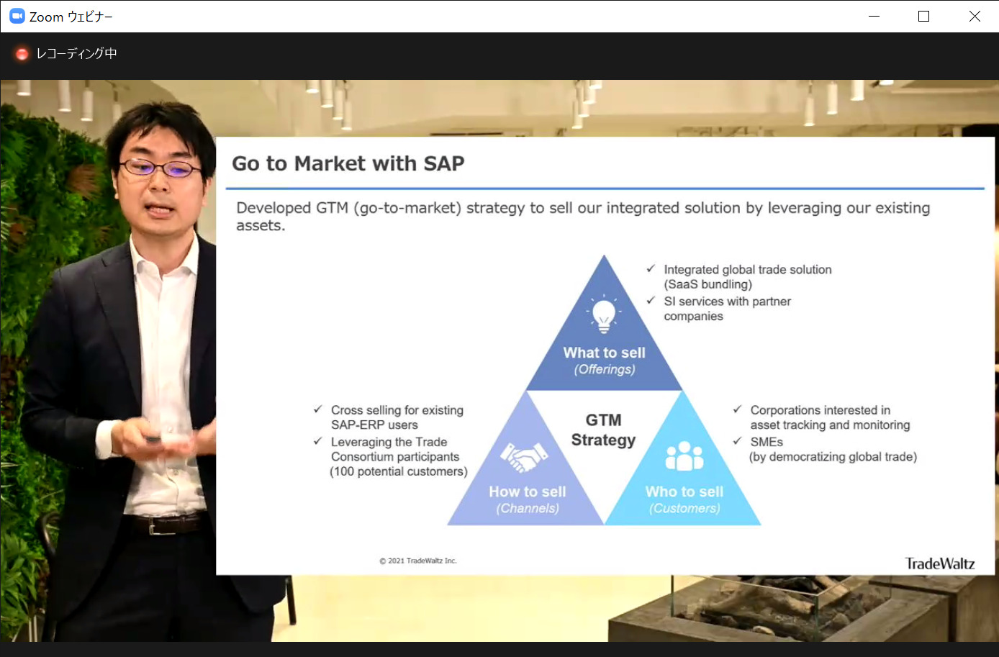Close the Zoom webinar window
This screenshot has width=999, height=657.
975,16
